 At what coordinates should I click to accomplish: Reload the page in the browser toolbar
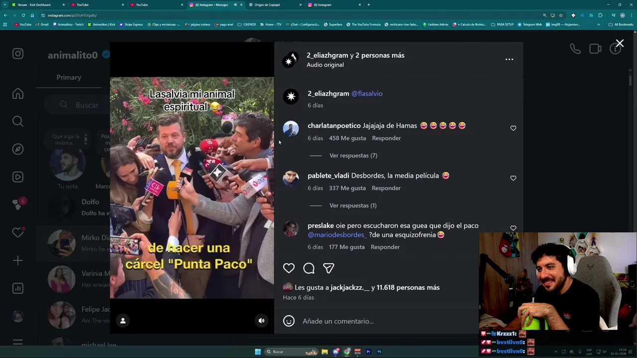coord(23,15)
